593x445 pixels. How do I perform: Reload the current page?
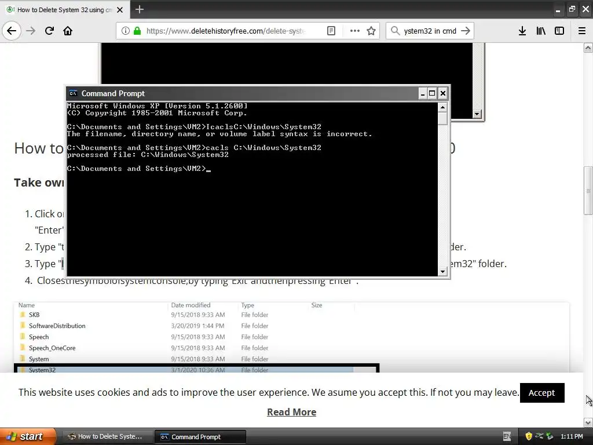click(x=49, y=31)
